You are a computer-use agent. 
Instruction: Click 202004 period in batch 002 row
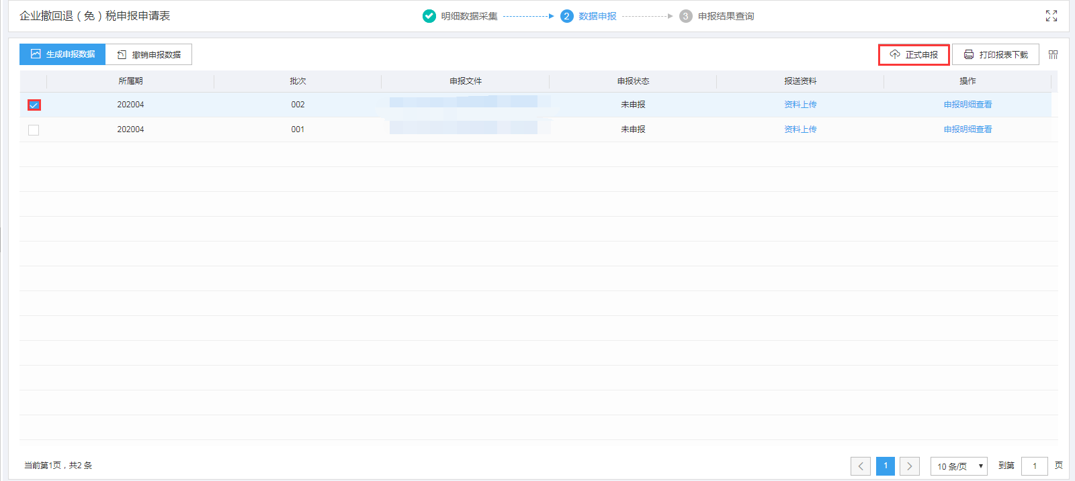130,105
